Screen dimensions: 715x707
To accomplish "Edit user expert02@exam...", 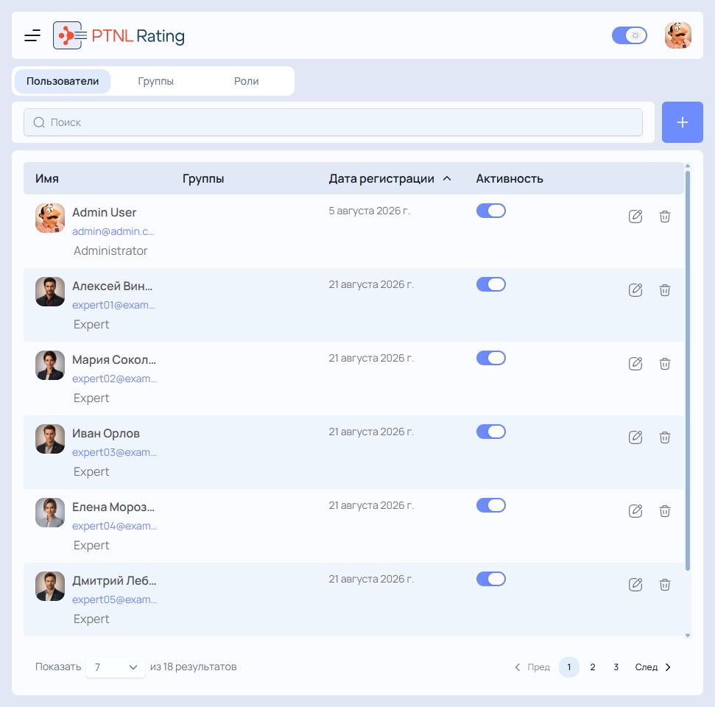I will click(635, 364).
